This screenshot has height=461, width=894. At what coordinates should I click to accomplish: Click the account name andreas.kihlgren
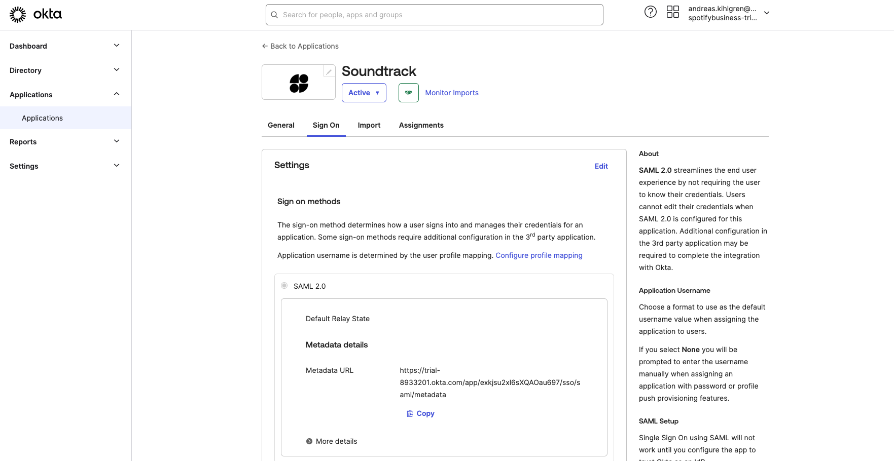pyautogui.click(x=722, y=9)
